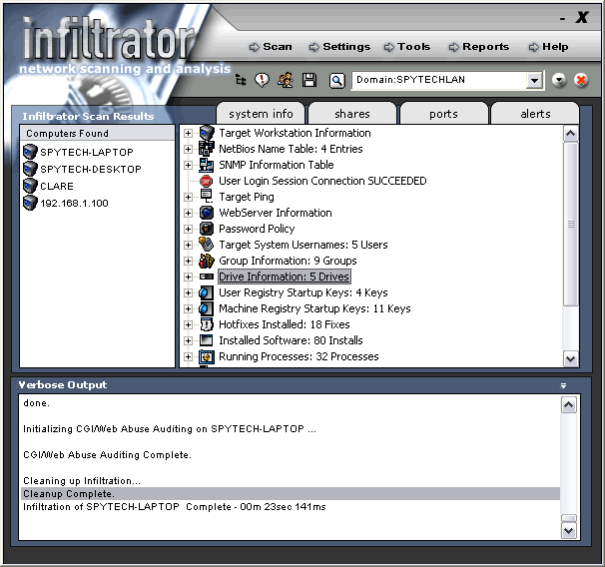The width and height of the screenshot is (605, 567).
Task: Open the Settings menu
Action: pyautogui.click(x=339, y=47)
